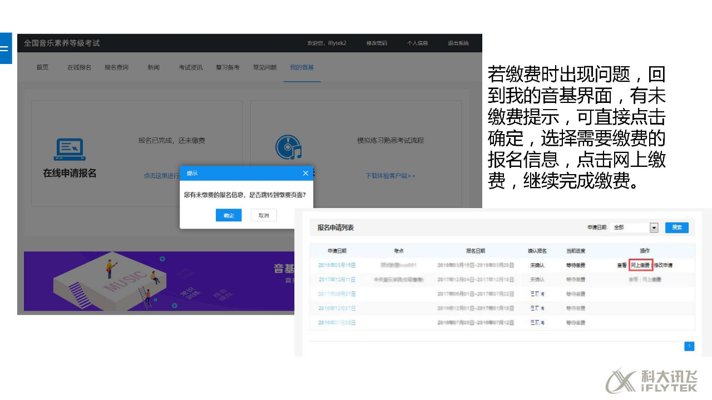
Task: Open the 首页 nav tab
Action: pyautogui.click(x=42, y=67)
